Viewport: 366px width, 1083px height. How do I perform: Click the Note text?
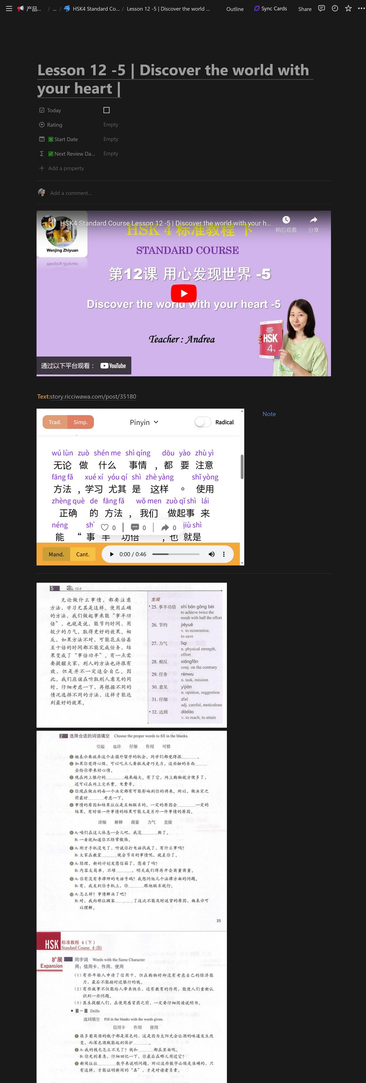pos(269,414)
